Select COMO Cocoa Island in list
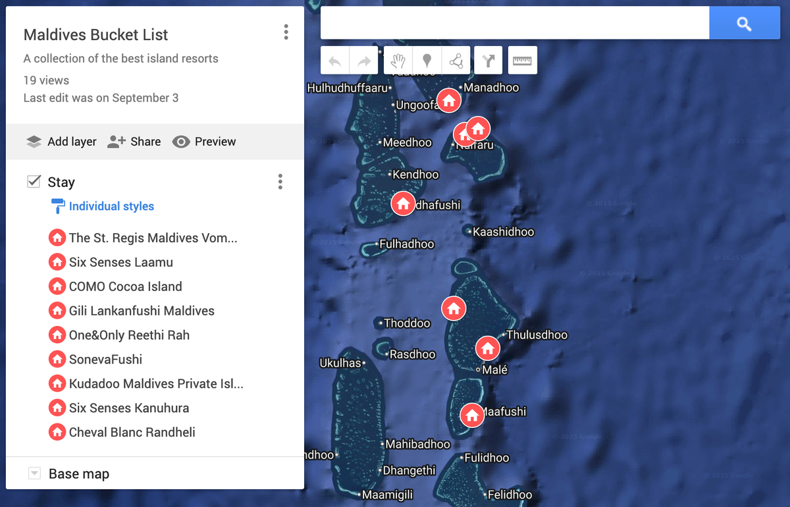The width and height of the screenshot is (790, 507). (x=125, y=286)
